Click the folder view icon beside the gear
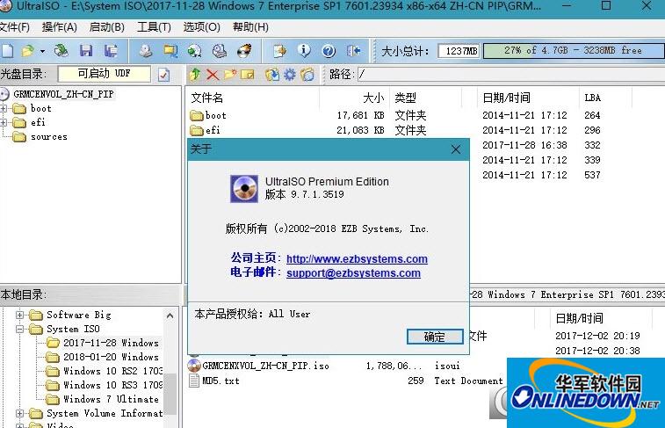The height and width of the screenshot is (428, 665). pos(307,75)
